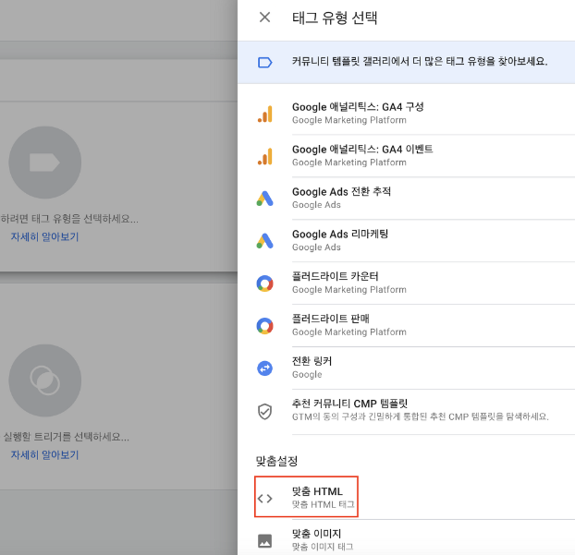Click the Google Ads 리마케팅 logo icon
Screen dimensions: 575x555
click(264, 241)
